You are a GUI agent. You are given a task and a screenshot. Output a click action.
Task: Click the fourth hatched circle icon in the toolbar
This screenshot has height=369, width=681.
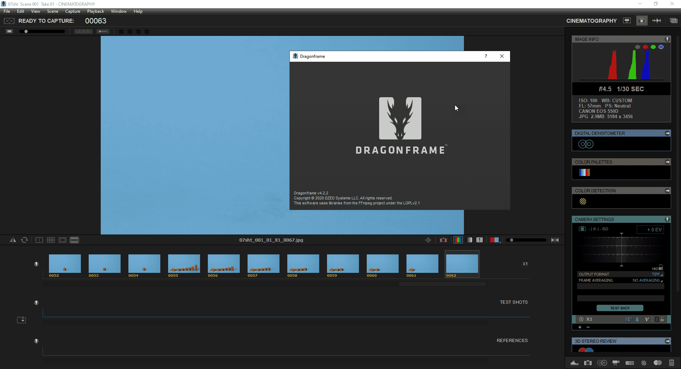147,32
